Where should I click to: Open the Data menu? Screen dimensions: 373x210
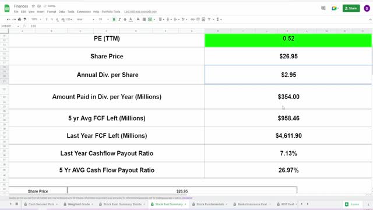pyautogui.click(x=62, y=12)
